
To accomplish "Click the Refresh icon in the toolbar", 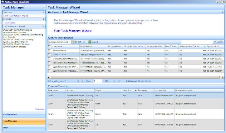I will tap(76, 42).
